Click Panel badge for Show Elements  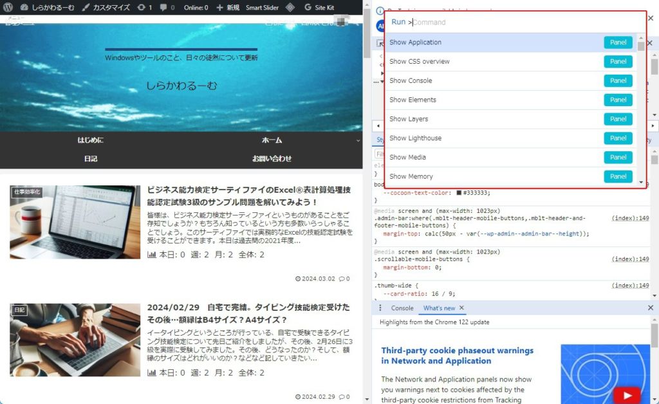(618, 100)
